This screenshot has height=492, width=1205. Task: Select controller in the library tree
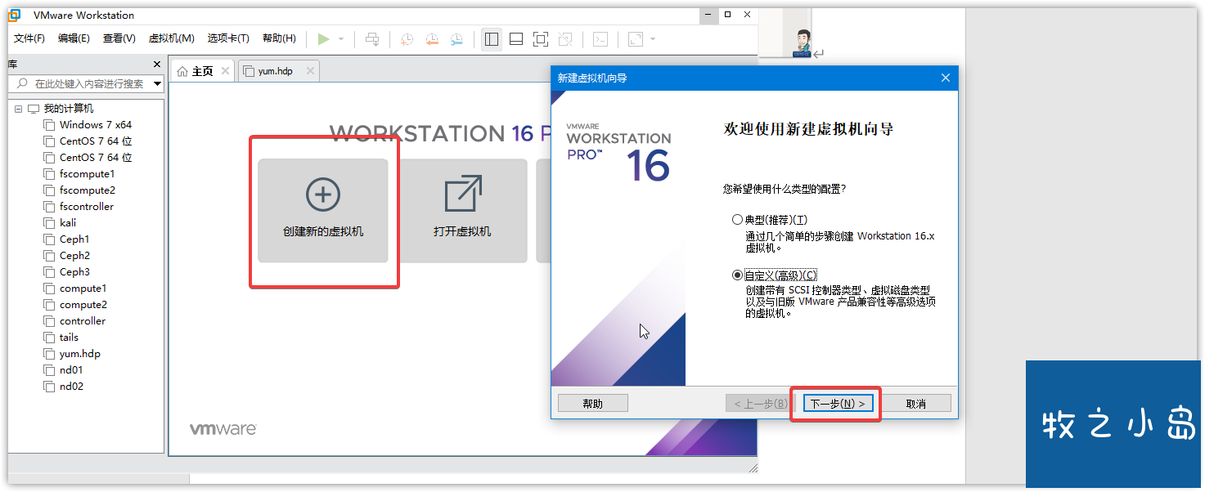[83, 321]
